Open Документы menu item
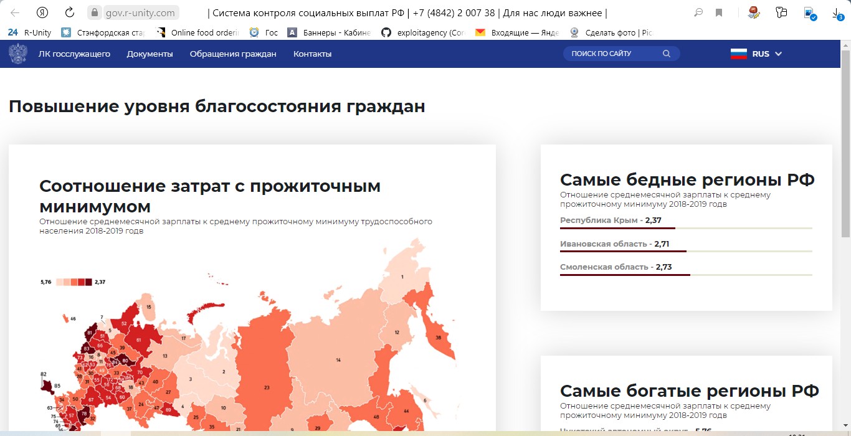The image size is (851, 436). [x=150, y=54]
